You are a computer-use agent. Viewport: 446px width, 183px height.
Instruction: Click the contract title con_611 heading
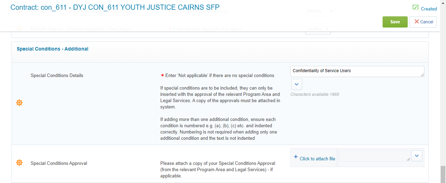point(115,7)
